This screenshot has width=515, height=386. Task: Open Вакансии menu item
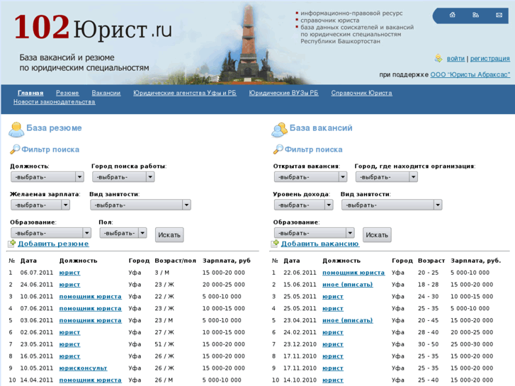point(106,93)
